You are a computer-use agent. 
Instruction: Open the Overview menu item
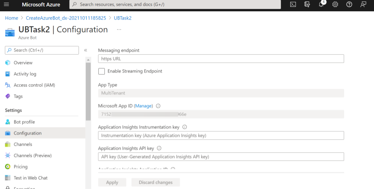point(23,63)
